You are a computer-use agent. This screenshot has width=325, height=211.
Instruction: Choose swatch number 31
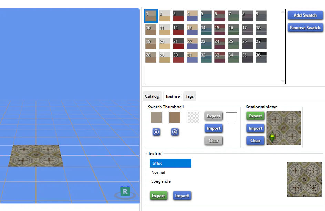[x=192, y=57]
